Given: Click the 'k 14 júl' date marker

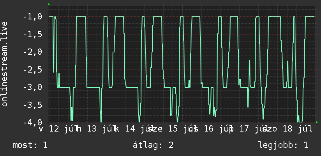Looking at the screenshot, I should pos(134,129).
